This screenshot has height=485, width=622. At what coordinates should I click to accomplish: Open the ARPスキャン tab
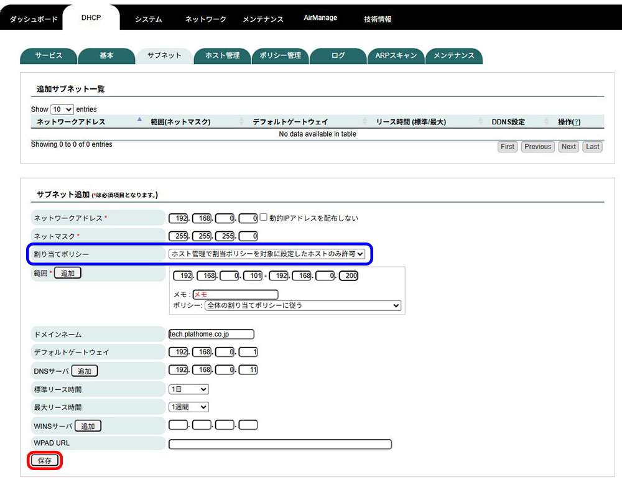(x=396, y=56)
